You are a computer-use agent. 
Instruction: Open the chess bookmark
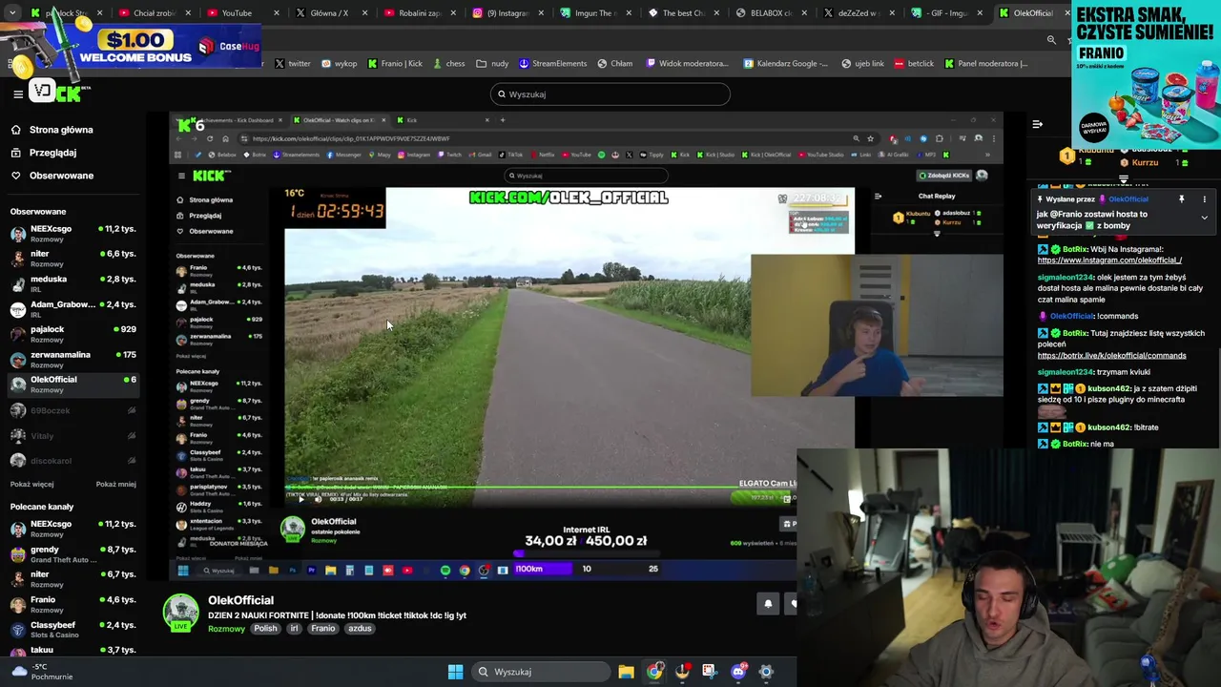pos(448,64)
